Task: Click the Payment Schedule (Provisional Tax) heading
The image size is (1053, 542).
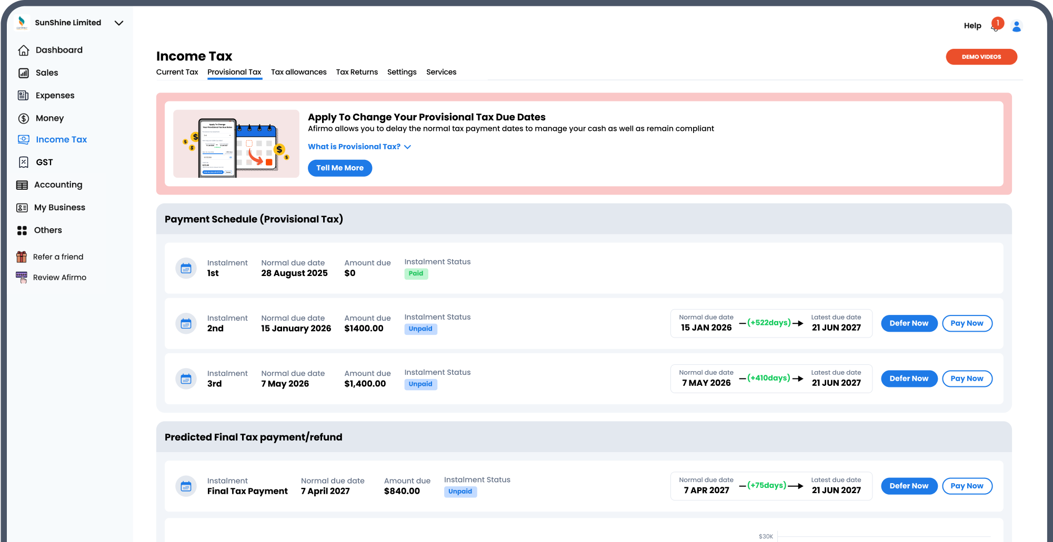Action: coord(254,219)
